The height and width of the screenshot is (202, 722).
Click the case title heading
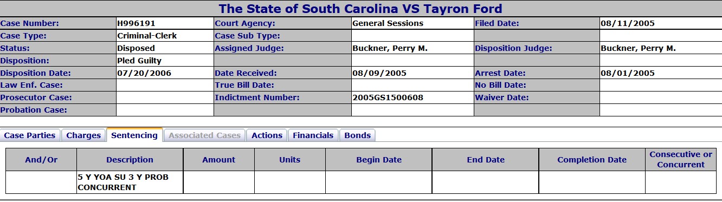pos(360,9)
